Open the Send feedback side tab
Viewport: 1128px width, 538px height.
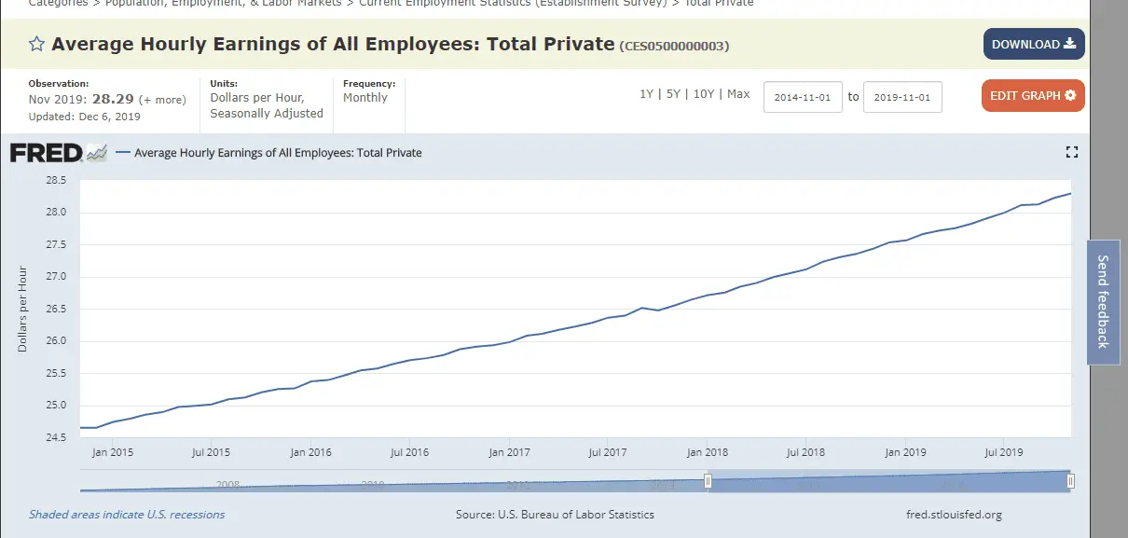tap(1103, 301)
